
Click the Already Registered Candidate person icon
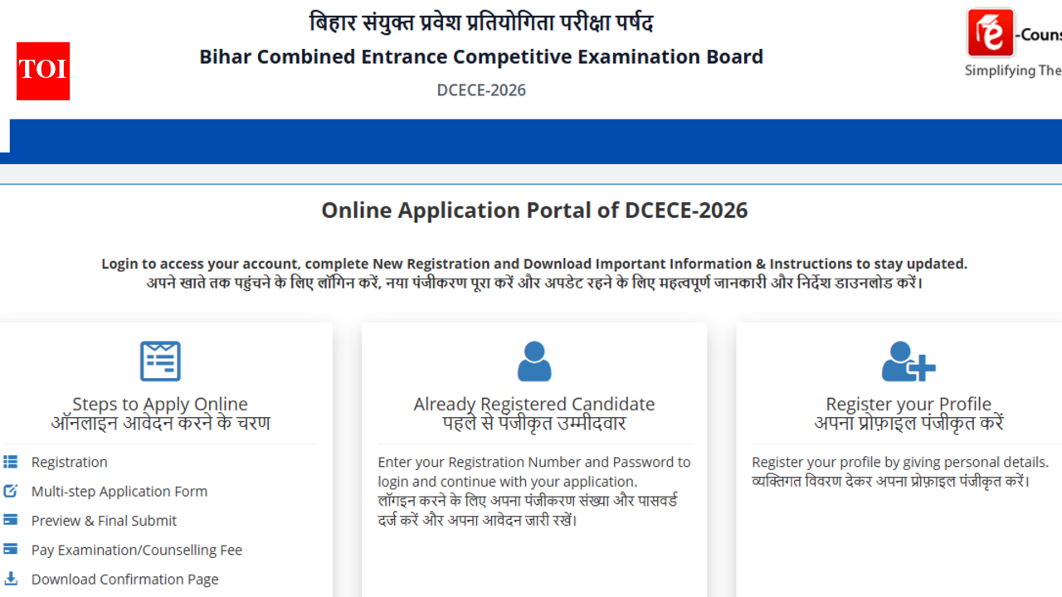click(534, 362)
